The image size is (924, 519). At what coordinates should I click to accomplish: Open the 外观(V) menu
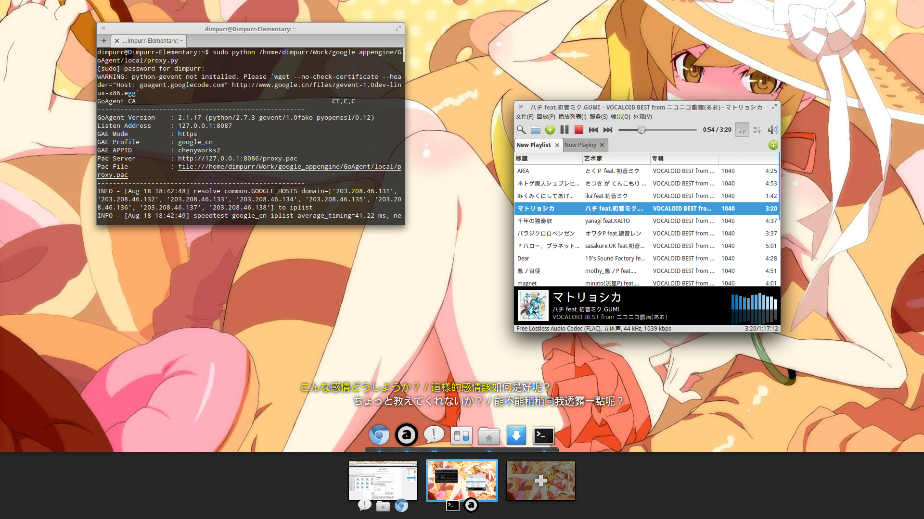(642, 117)
